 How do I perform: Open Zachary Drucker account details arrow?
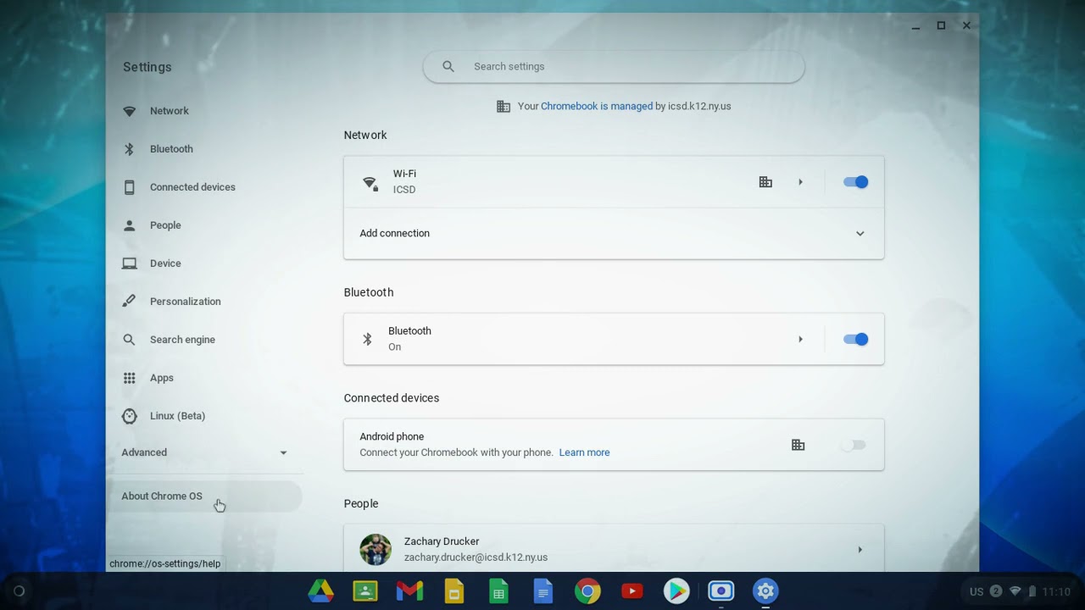tap(860, 550)
